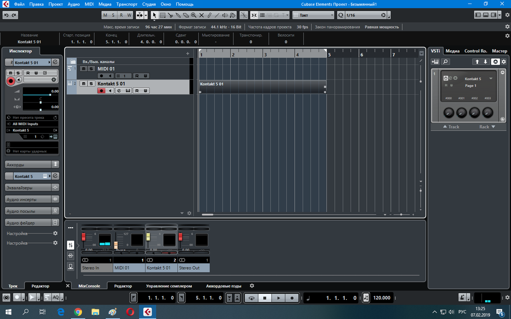Toggle big Record Enable button in Inspector

[11, 81]
